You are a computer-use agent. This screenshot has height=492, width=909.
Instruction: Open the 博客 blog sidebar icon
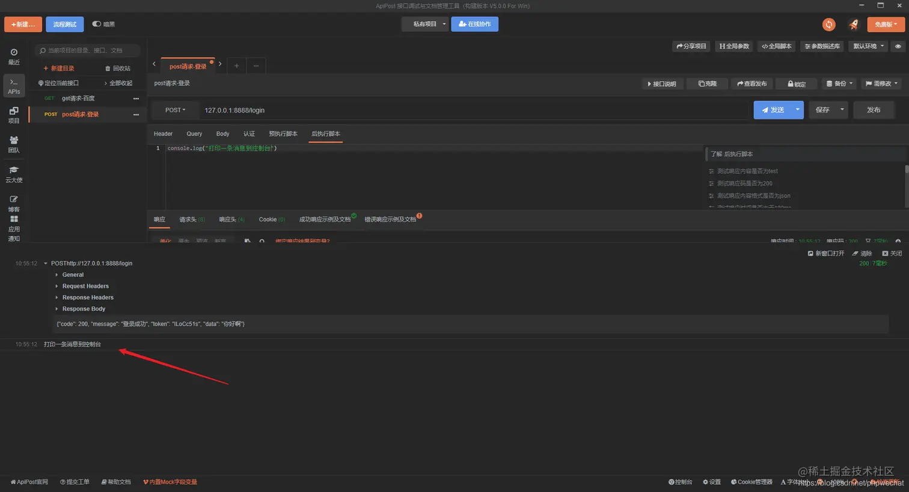[x=14, y=204]
